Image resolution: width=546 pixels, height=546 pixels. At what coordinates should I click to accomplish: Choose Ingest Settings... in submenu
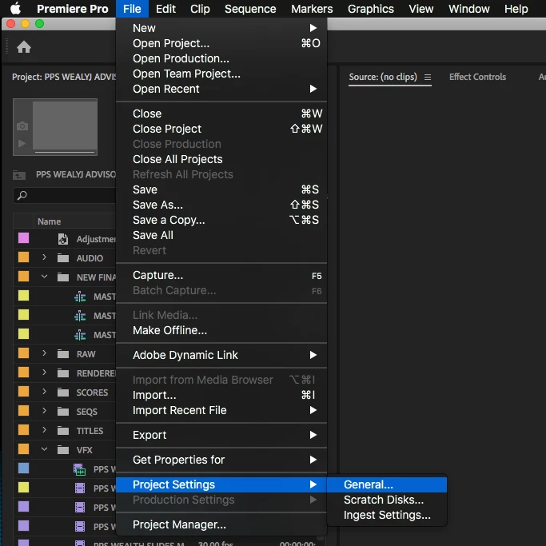tap(387, 515)
